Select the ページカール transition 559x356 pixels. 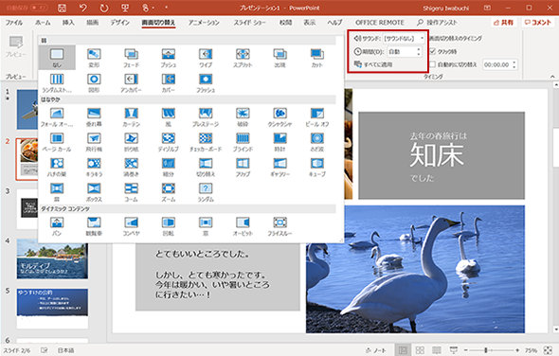click(57, 142)
